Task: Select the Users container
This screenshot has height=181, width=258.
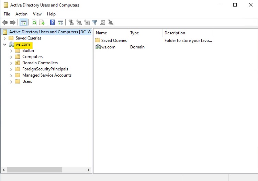Action: [27, 81]
